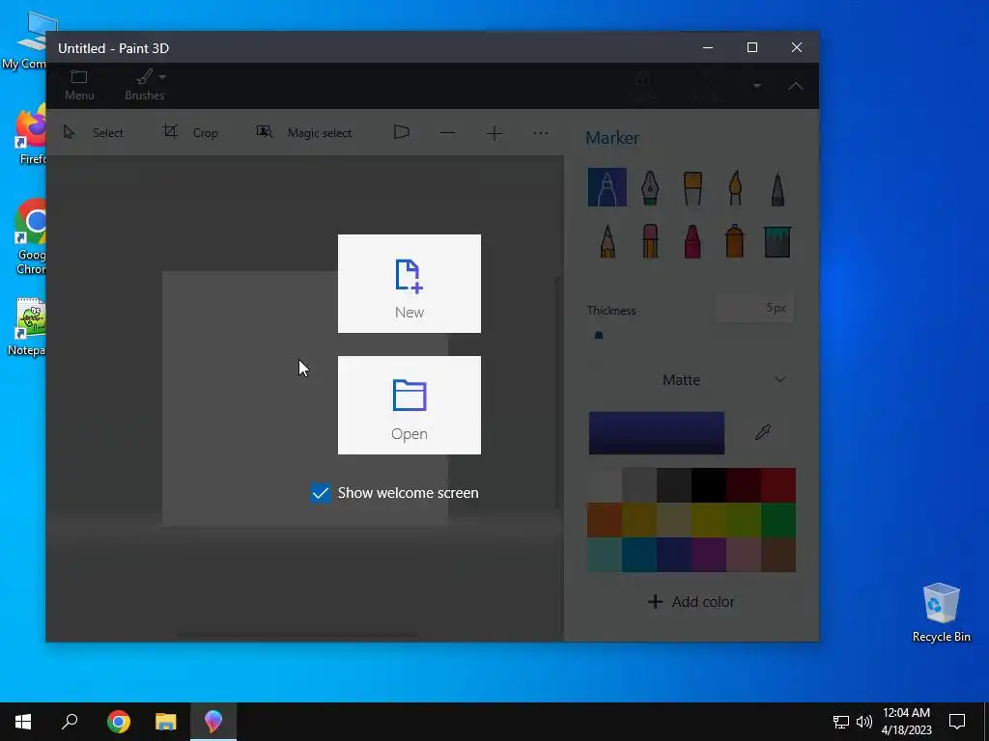
Task: Select the Pixel pen
Action: click(777, 187)
